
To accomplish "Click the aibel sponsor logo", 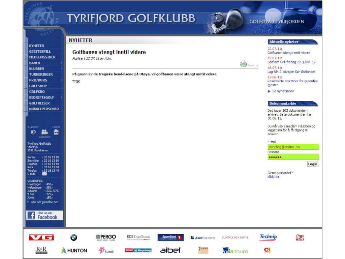I will click(170, 250).
